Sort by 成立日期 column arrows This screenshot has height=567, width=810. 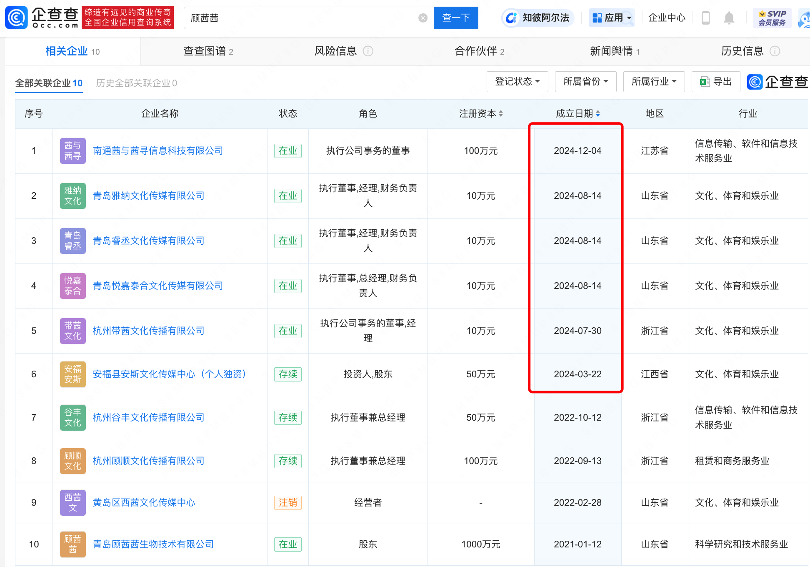point(598,113)
